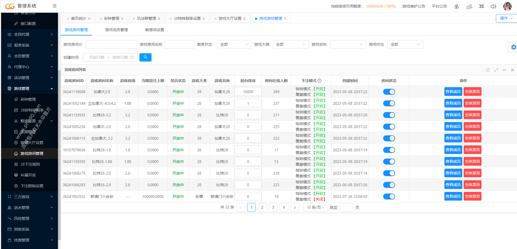Click help icon beside 下注模式 column header
The image size is (517, 249).
[319, 81]
